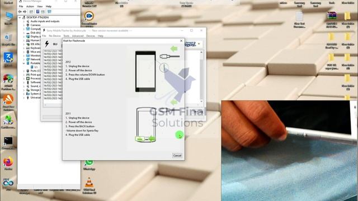Click the PayPal donate button in Flashtool

190,44
